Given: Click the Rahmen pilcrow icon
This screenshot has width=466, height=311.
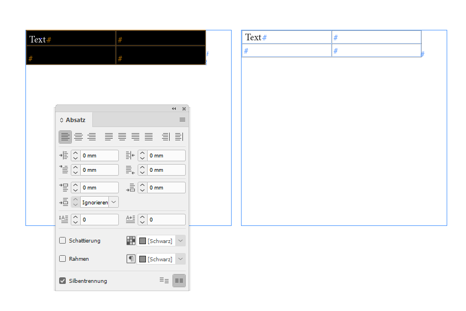Looking at the screenshot, I should tap(131, 259).
